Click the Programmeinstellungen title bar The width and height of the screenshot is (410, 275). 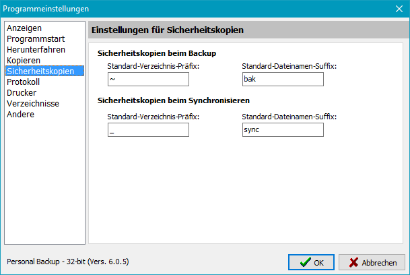coord(189,9)
